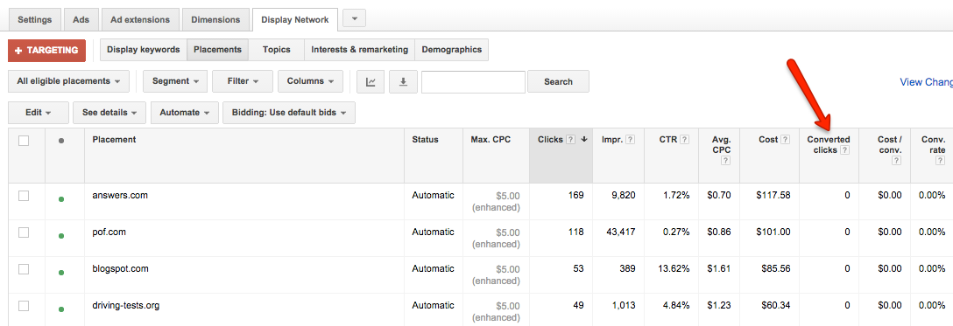Open the See details dropdown
This screenshot has height=326, width=953.
click(109, 113)
